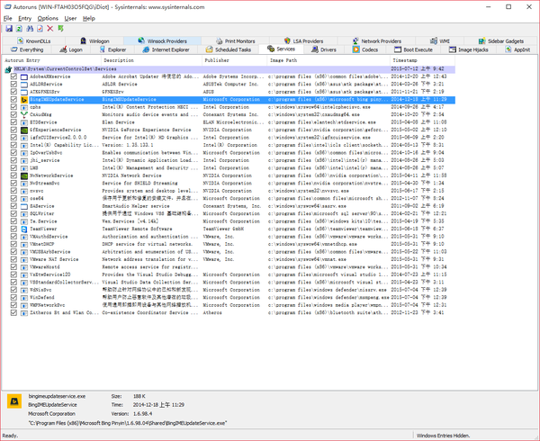
Task: Open the Help menu
Action: click(89, 18)
